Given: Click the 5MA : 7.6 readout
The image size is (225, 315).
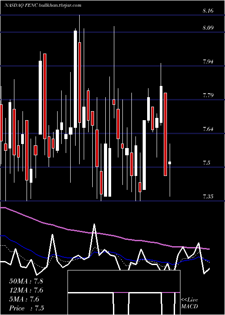Looking at the screenshot, I should point(24,299).
